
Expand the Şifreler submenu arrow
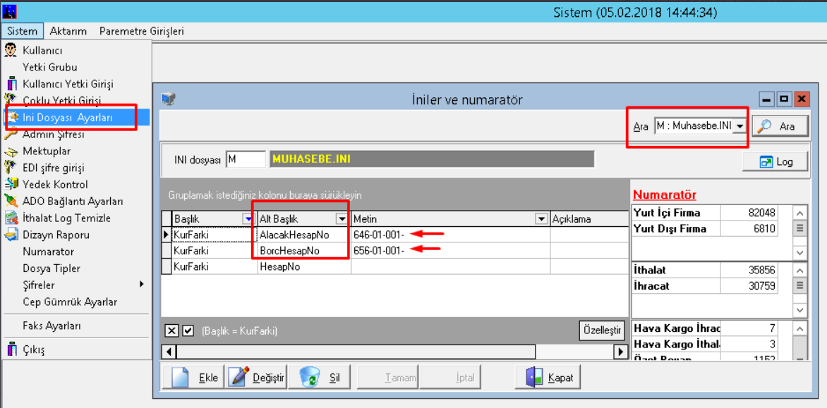[x=141, y=285]
